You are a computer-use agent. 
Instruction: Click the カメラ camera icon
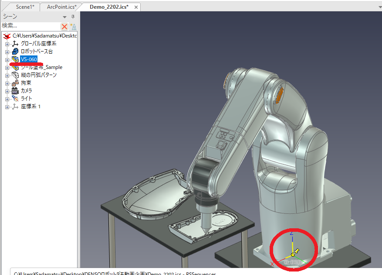[x=15, y=91]
